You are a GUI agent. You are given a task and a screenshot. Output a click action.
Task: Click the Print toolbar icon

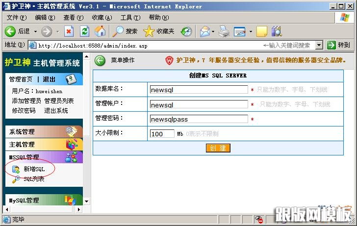tap(224, 31)
